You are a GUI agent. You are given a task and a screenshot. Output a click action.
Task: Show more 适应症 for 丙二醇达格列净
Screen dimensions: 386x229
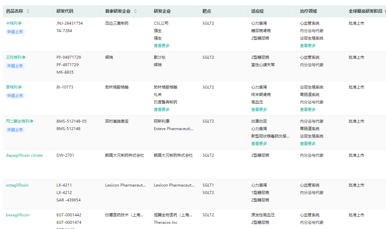[x=259, y=144]
